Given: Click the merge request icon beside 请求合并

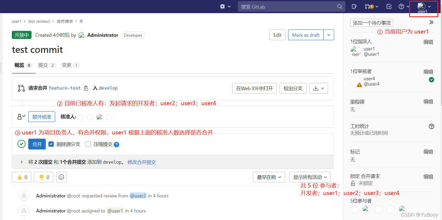Looking at the screenshot, I should [21, 88].
